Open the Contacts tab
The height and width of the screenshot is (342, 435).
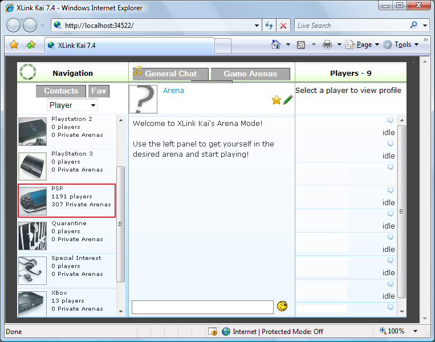point(61,91)
